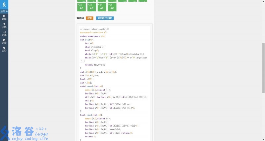Click the large 洛谷 Luogu watermark logo
The image size is (265, 141).
click(25, 133)
